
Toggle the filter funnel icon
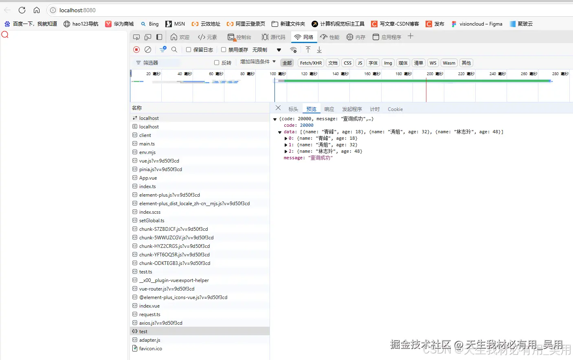click(163, 49)
